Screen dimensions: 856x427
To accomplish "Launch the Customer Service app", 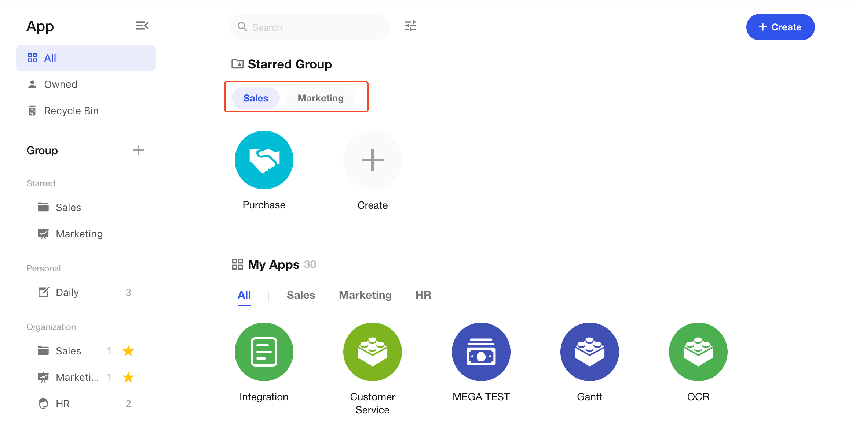I will [372, 352].
